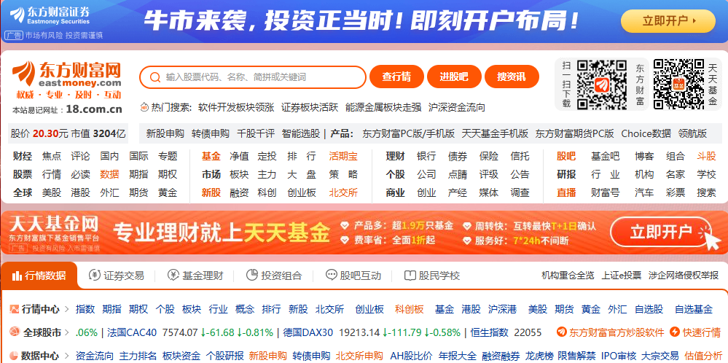Click the 搜资讯 button
The width and height of the screenshot is (728, 363).
(512, 77)
